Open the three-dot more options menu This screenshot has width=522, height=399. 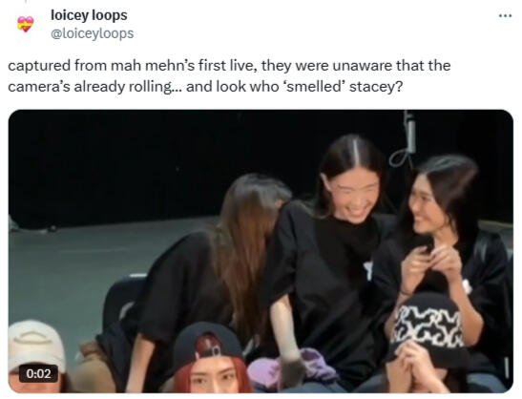(505, 15)
